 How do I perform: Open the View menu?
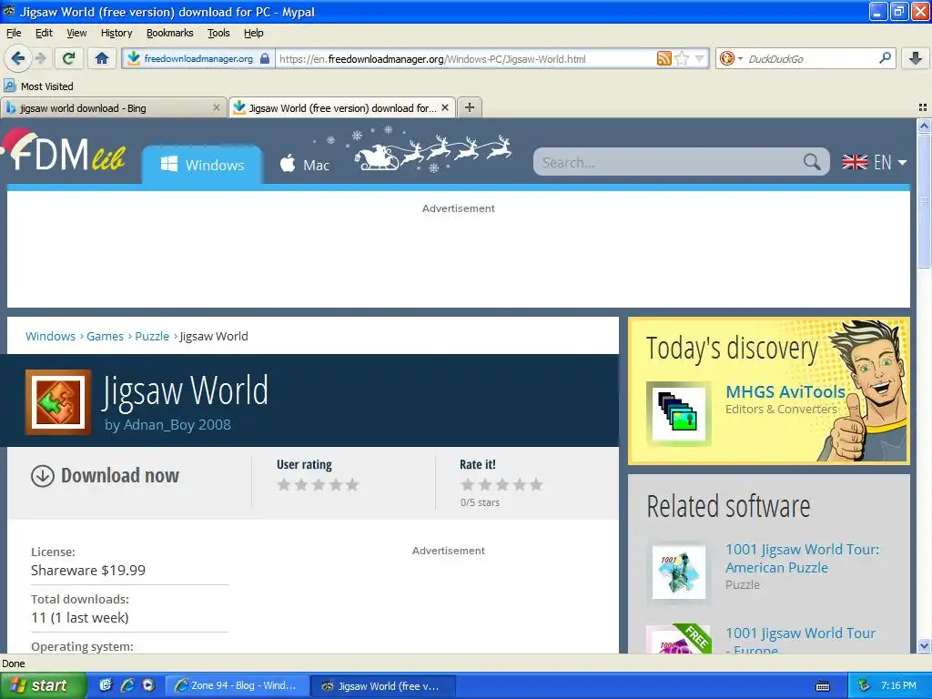click(x=76, y=33)
